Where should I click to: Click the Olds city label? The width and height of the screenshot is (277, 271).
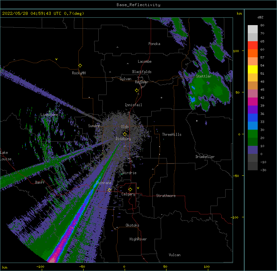click(x=125, y=127)
